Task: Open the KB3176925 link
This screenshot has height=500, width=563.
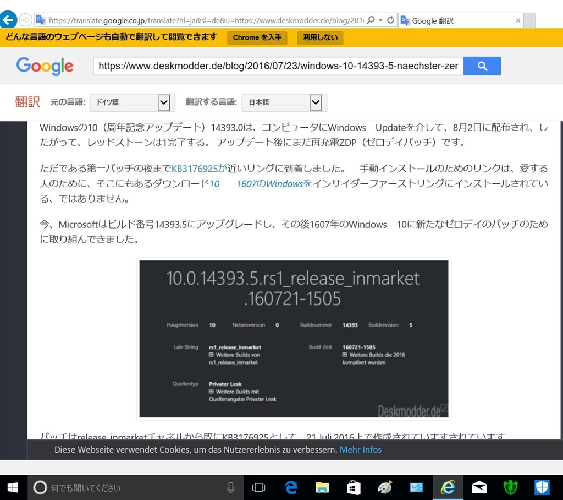Action: click(199, 169)
